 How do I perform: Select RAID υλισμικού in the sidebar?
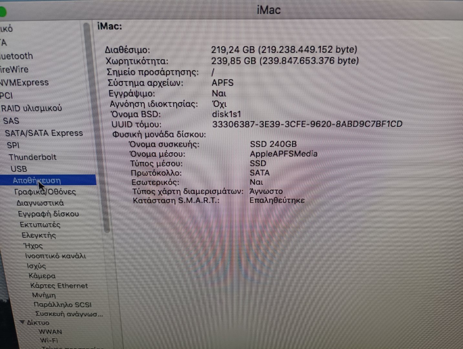pyautogui.click(x=32, y=108)
